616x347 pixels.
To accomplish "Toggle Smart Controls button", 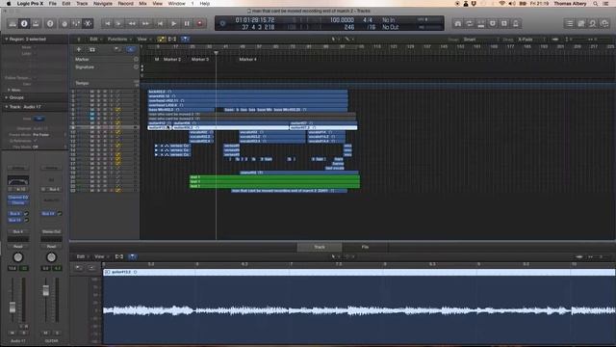I will point(64,23).
